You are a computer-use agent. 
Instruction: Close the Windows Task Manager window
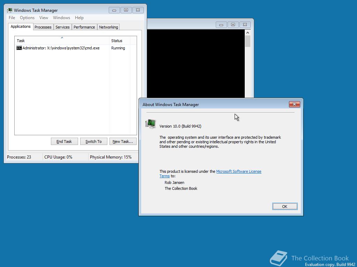tap(138, 10)
